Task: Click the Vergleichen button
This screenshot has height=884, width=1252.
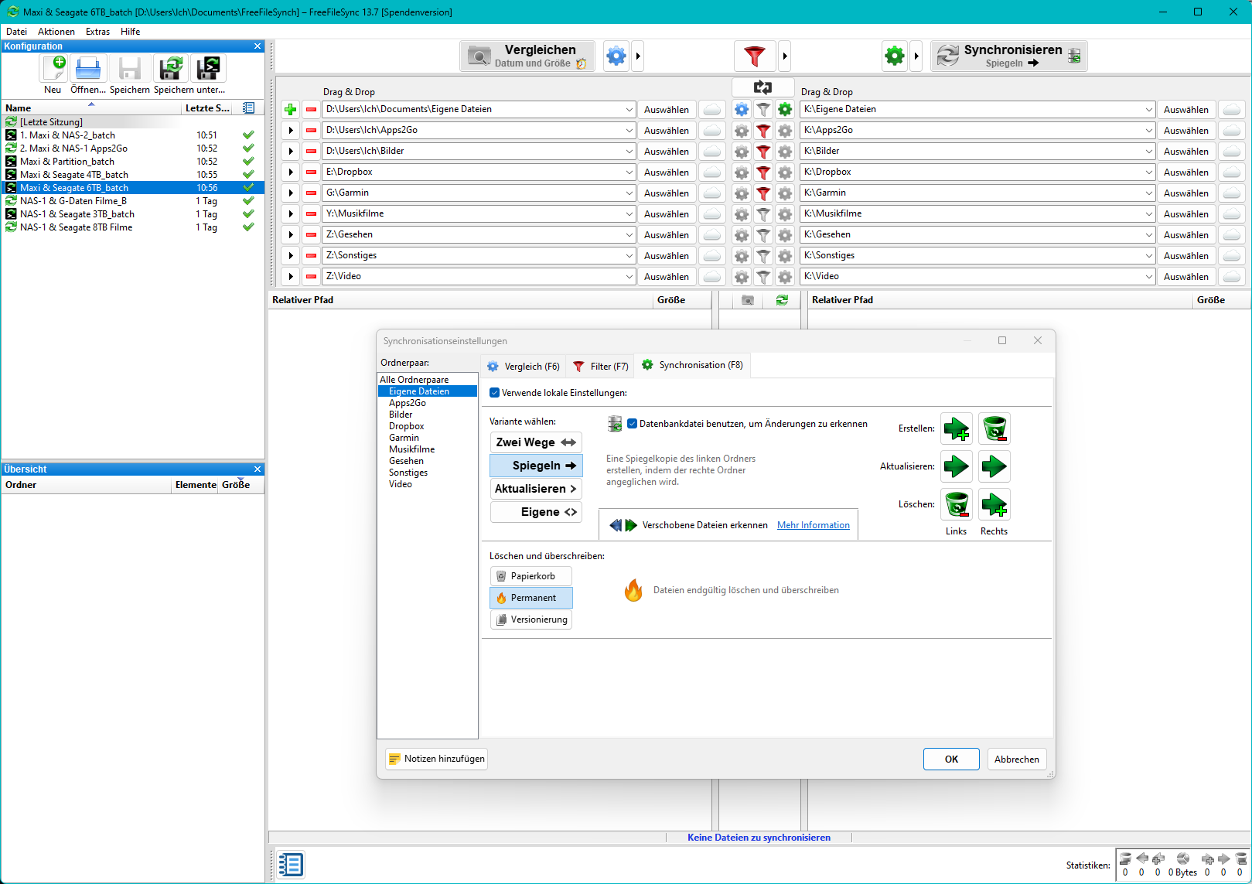Action: (x=527, y=56)
